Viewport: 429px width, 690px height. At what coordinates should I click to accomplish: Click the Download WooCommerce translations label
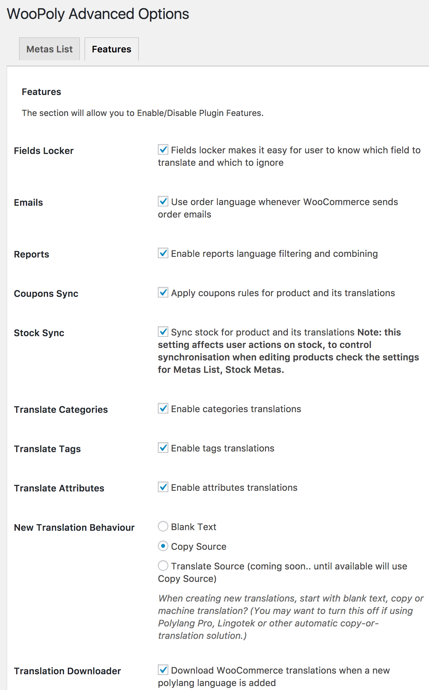[274, 677]
